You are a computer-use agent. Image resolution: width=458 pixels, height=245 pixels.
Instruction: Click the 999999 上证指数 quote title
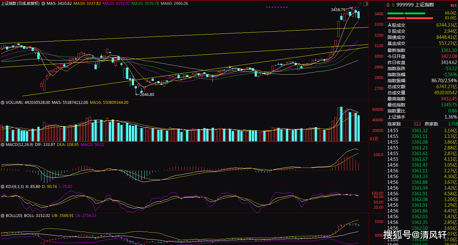pos(415,5)
